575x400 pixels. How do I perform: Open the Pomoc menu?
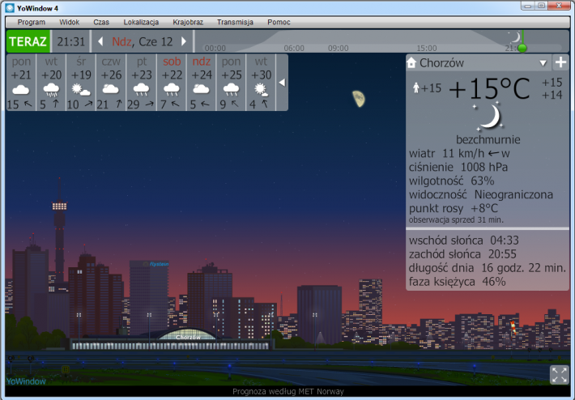(x=279, y=23)
